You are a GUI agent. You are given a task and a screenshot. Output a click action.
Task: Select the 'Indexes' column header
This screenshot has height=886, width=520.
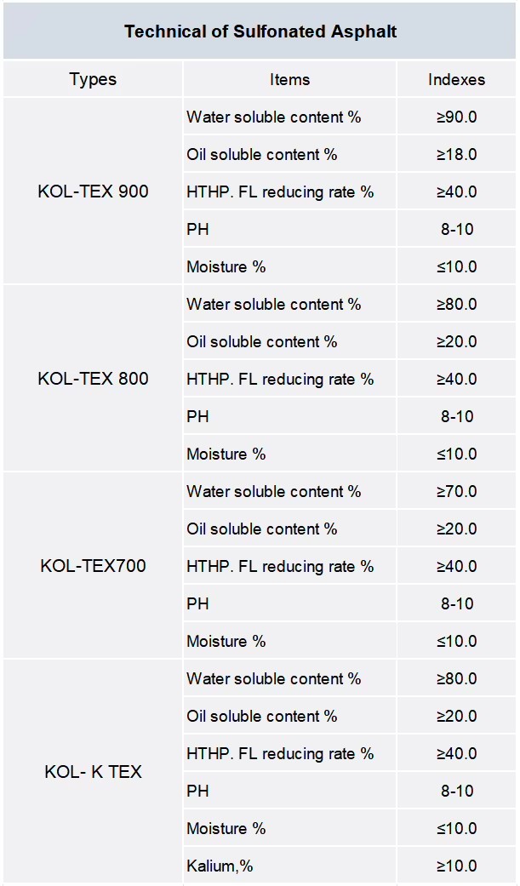(x=456, y=79)
